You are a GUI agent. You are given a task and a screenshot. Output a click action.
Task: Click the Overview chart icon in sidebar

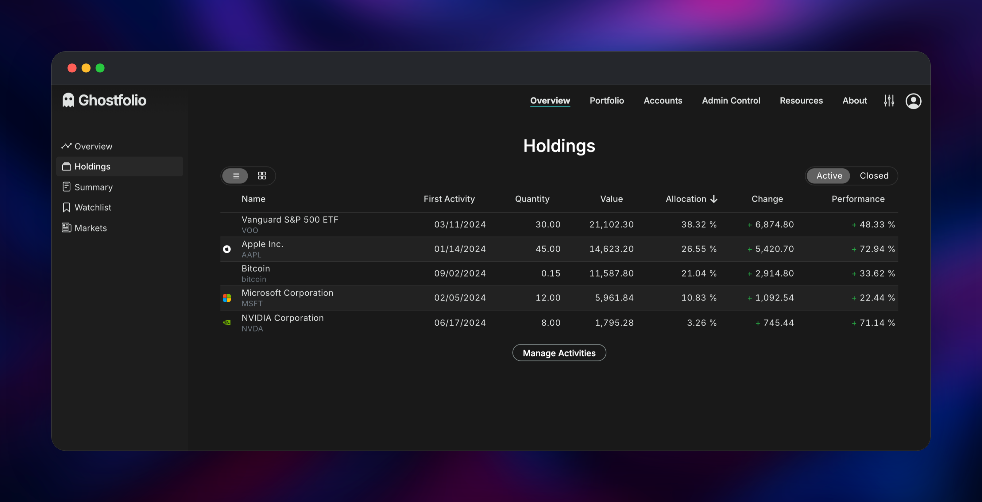tap(67, 146)
